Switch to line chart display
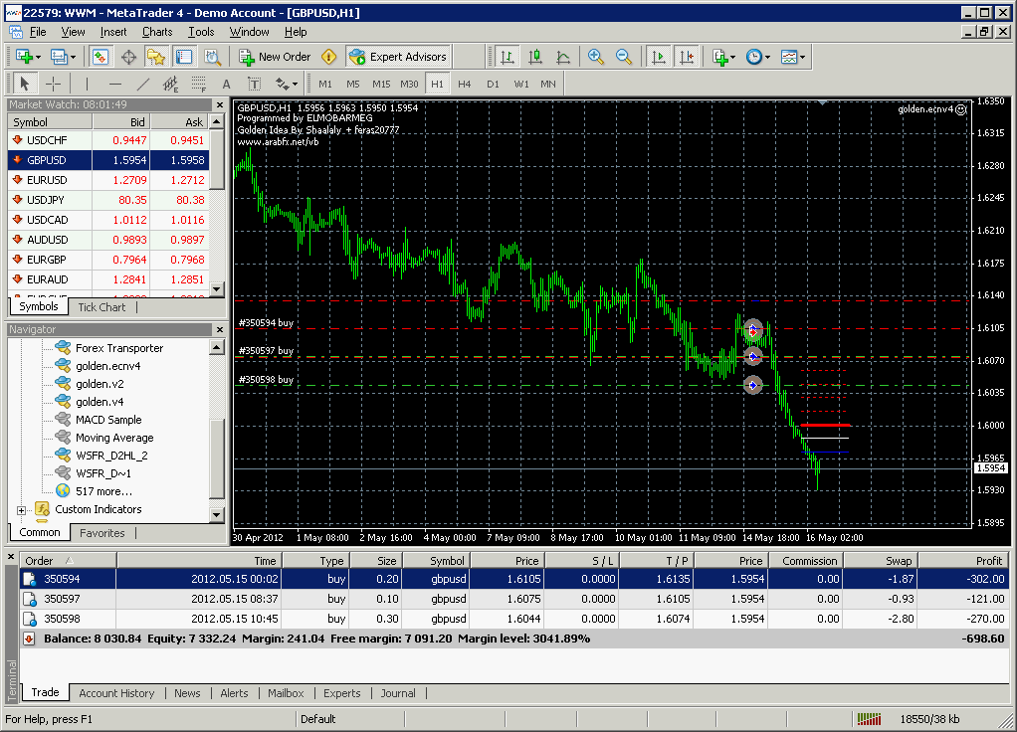Image resolution: width=1017 pixels, height=732 pixels. point(563,57)
